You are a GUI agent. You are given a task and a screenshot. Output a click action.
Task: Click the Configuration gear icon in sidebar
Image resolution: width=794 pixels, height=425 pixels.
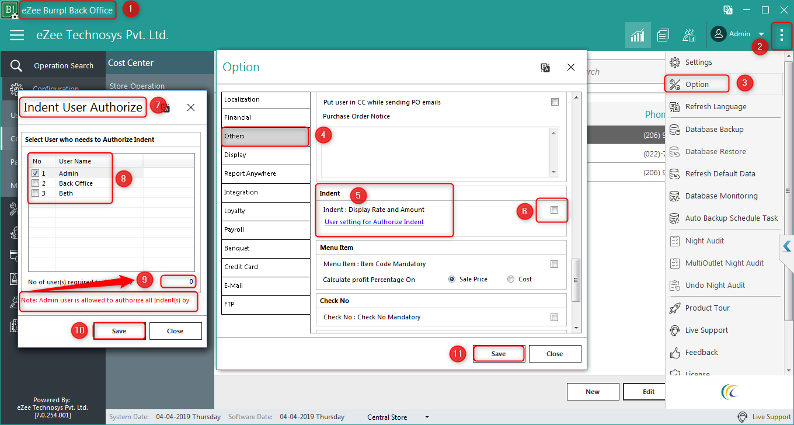tap(16, 89)
